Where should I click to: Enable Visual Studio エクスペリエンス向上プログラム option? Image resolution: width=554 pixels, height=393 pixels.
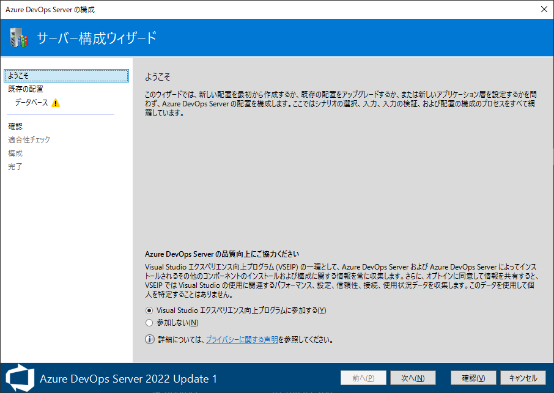coord(149,310)
